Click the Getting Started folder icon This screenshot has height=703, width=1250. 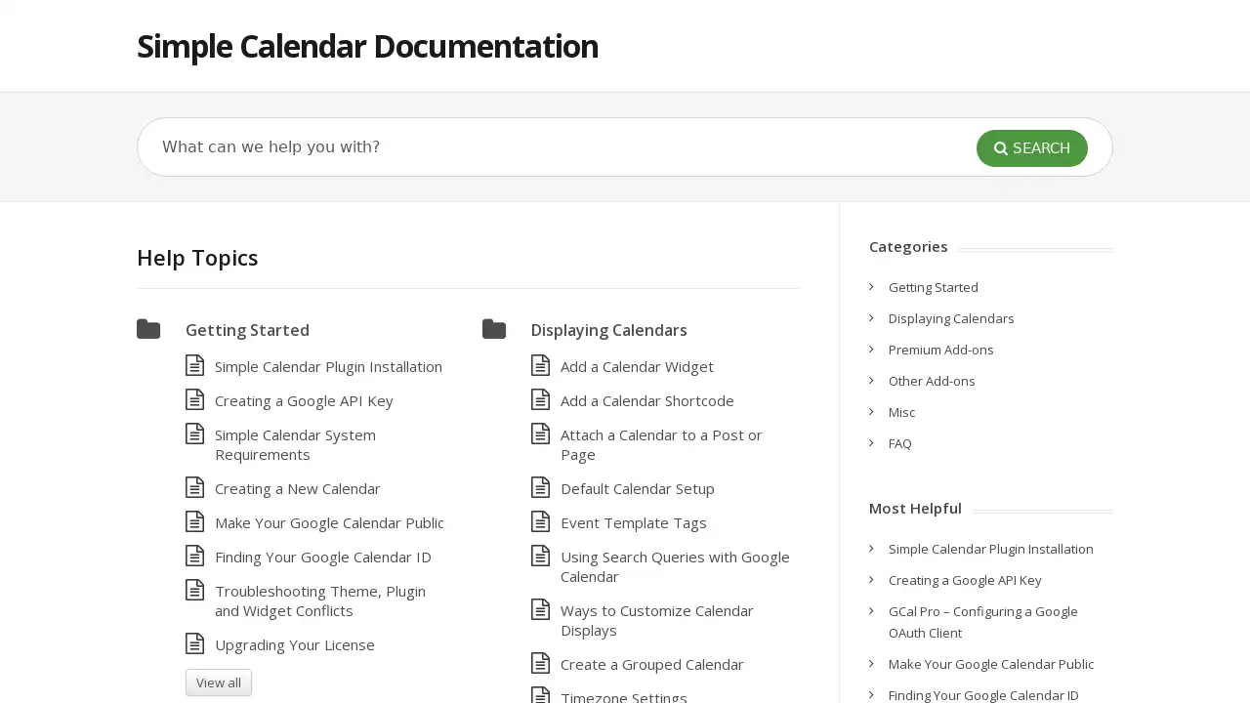tap(148, 329)
